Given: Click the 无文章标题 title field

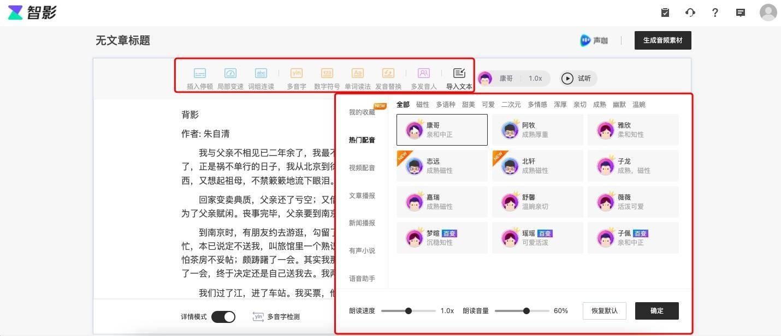Looking at the screenshot, I should point(123,40).
